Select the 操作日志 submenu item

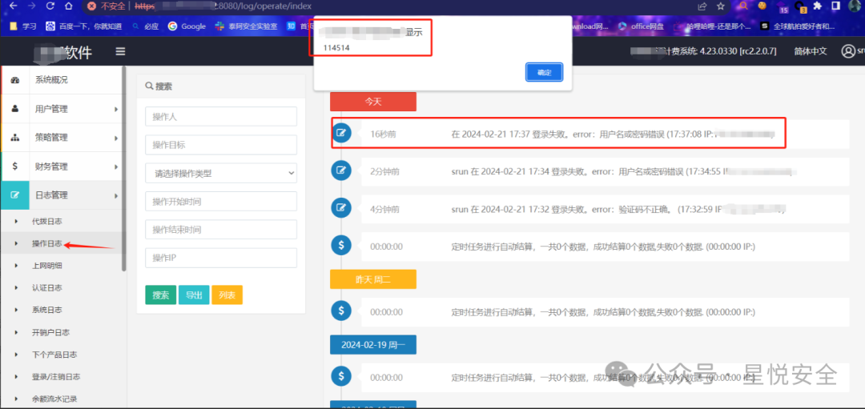coord(47,243)
